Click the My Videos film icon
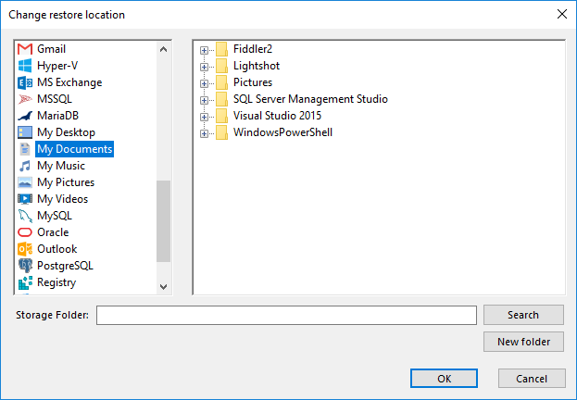The height and width of the screenshot is (400, 577). [25, 199]
